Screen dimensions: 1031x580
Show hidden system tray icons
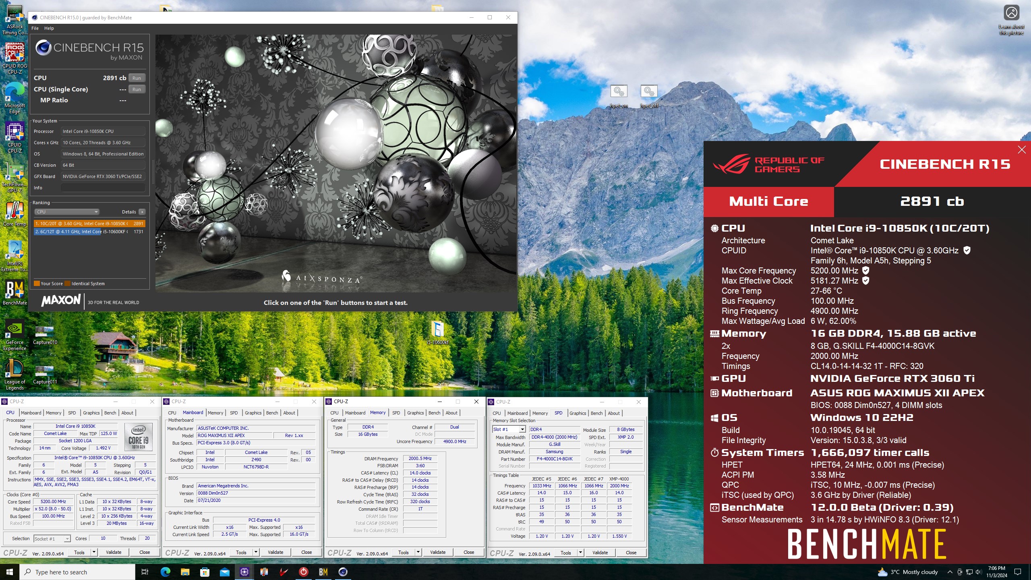(x=950, y=572)
